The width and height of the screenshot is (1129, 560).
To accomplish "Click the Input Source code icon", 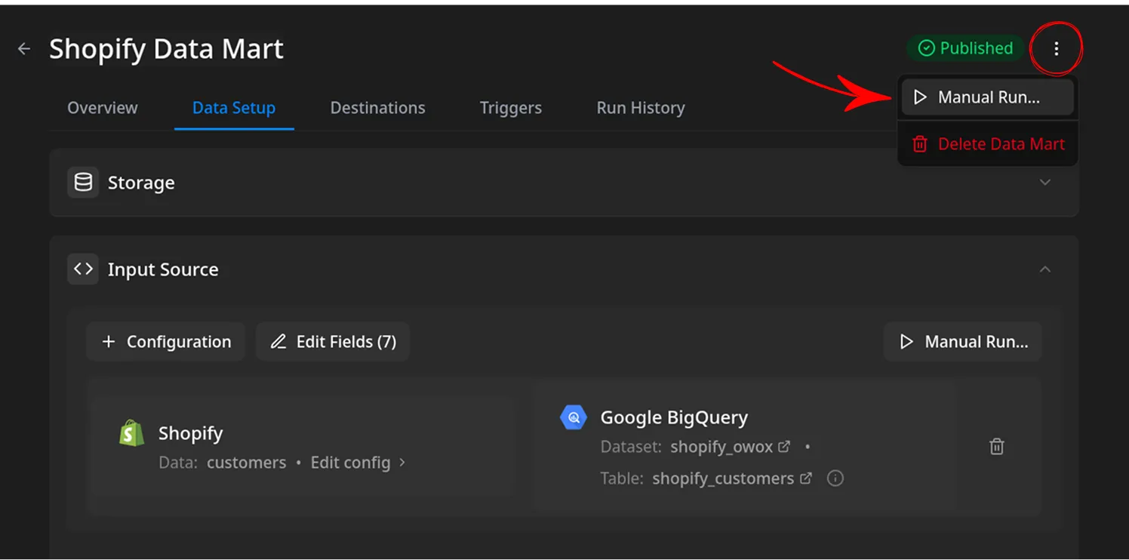I will coord(83,269).
